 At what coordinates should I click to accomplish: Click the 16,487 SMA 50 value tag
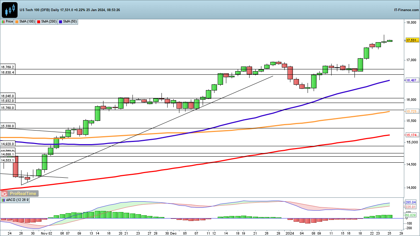coord(412,81)
